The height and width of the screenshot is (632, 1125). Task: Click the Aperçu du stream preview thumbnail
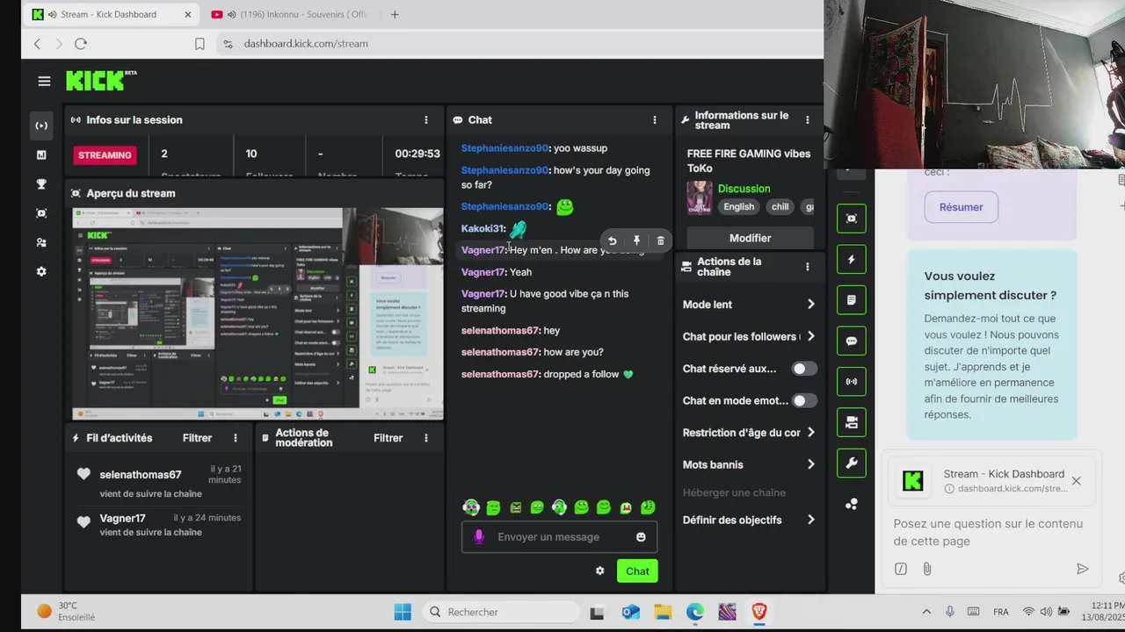258,313
